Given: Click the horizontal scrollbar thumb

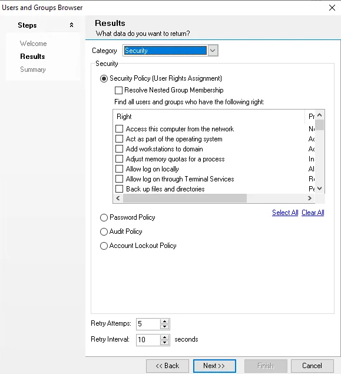Looking at the screenshot, I should point(185,198).
